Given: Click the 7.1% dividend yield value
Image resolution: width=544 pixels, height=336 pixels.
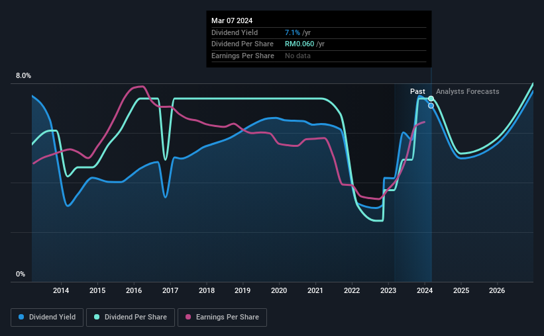Looking at the screenshot, I should point(292,32).
